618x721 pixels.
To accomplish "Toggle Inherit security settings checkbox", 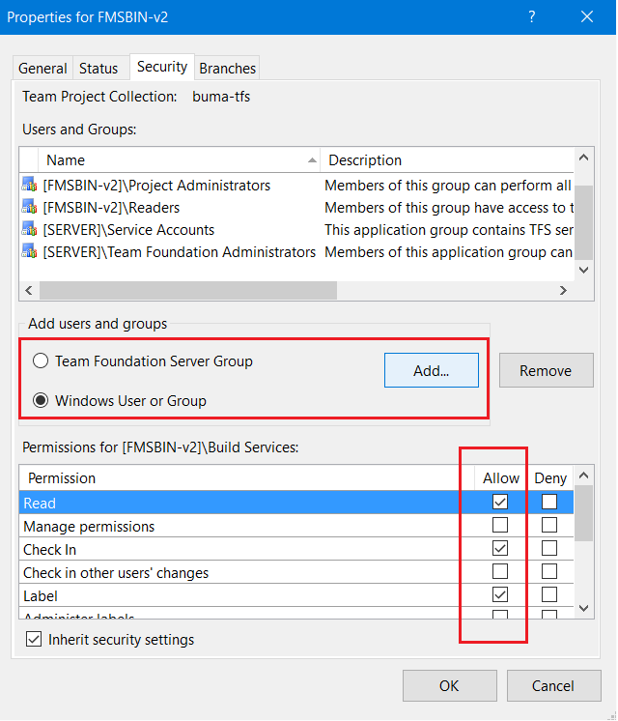I will 34,640.
